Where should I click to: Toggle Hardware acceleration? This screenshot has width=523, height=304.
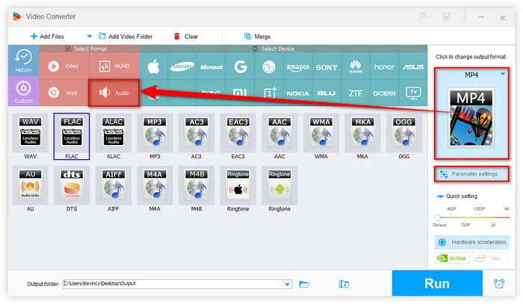472,242
